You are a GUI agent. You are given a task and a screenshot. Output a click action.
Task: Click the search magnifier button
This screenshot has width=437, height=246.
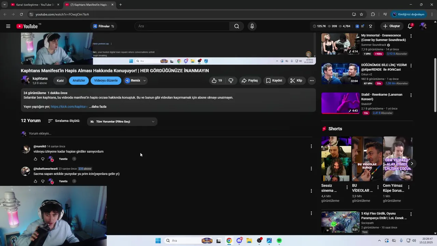click(237, 26)
